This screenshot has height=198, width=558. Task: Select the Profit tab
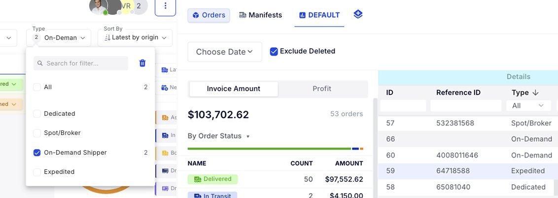point(322,89)
